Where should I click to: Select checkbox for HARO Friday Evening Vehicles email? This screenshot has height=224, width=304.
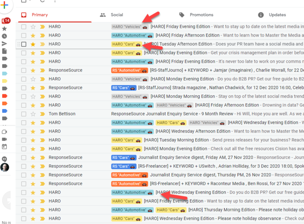click(24, 27)
